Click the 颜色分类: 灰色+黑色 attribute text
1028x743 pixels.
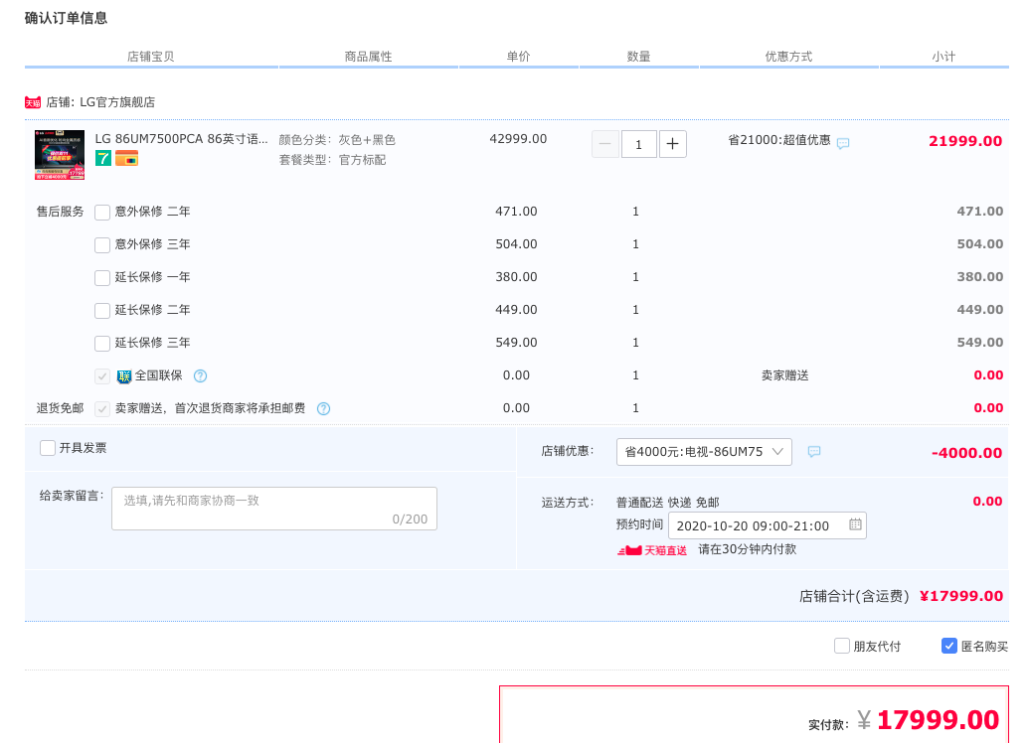(337, 140)
